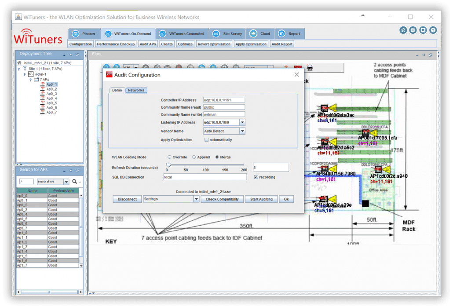
Task: Select Merge WLAN loading mode
Action: 217,157
